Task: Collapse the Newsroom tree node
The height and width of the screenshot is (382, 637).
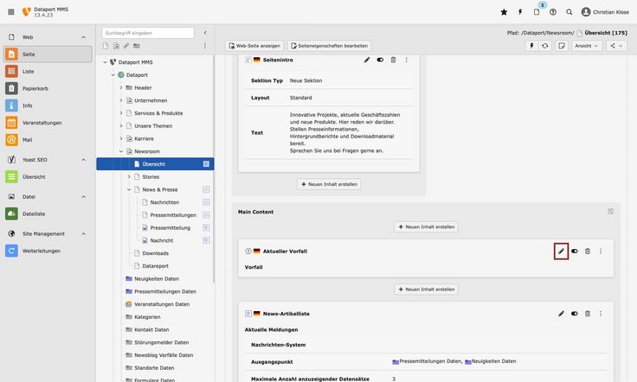Action: coord(121,151)
